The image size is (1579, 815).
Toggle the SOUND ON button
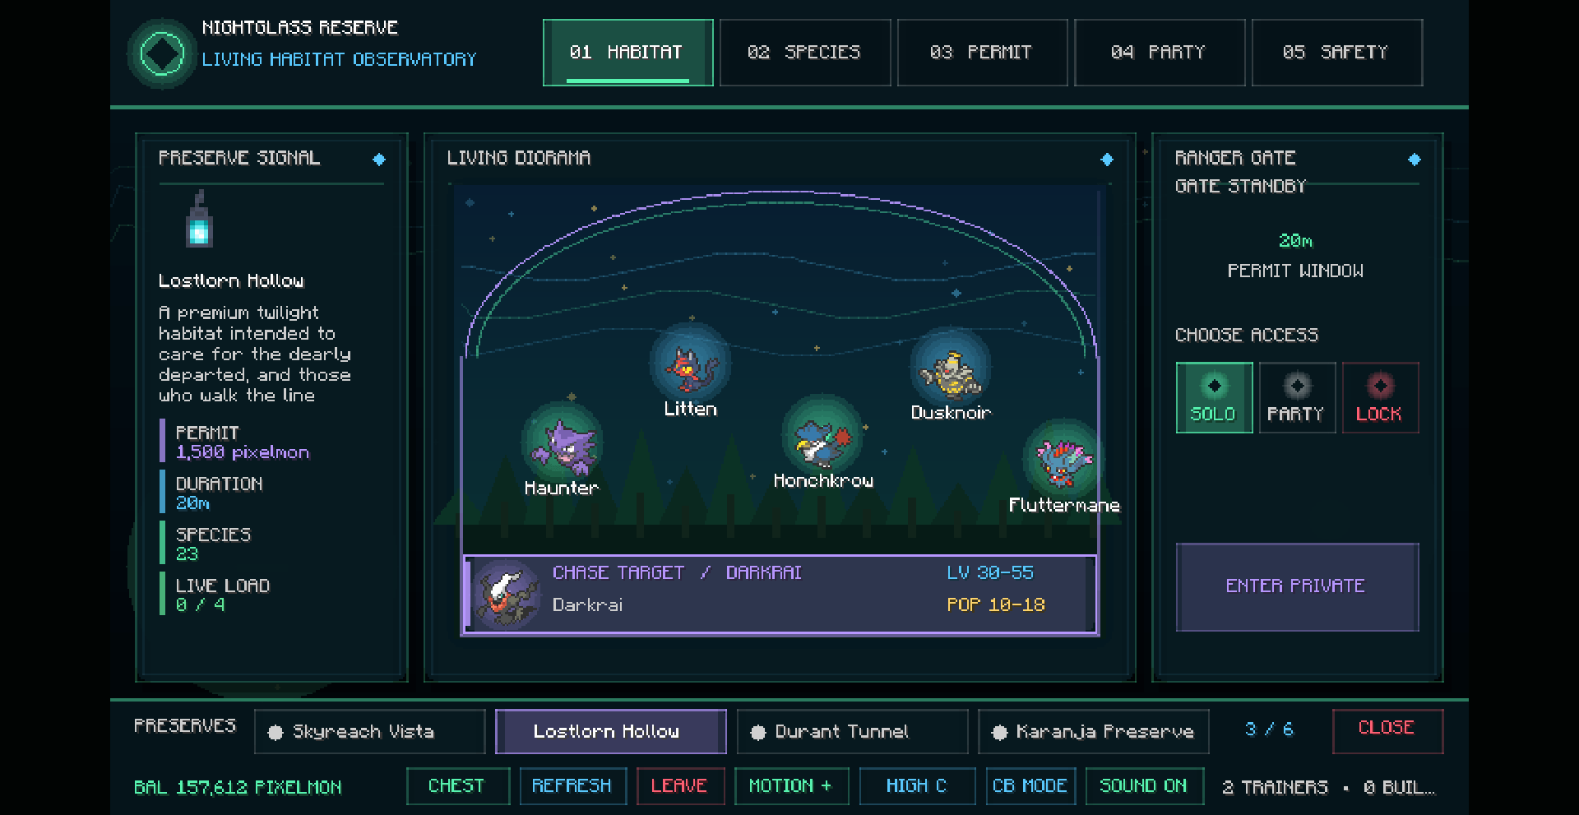pos(1144,786)
